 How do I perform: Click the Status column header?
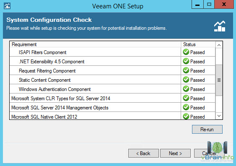[198, 44]
